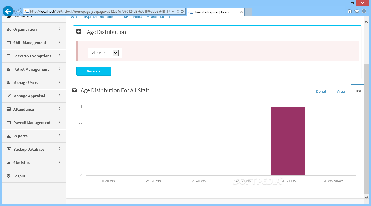Click the compatibility view icon in address bar
Screen dimensions: 371x206
[178, 12]
